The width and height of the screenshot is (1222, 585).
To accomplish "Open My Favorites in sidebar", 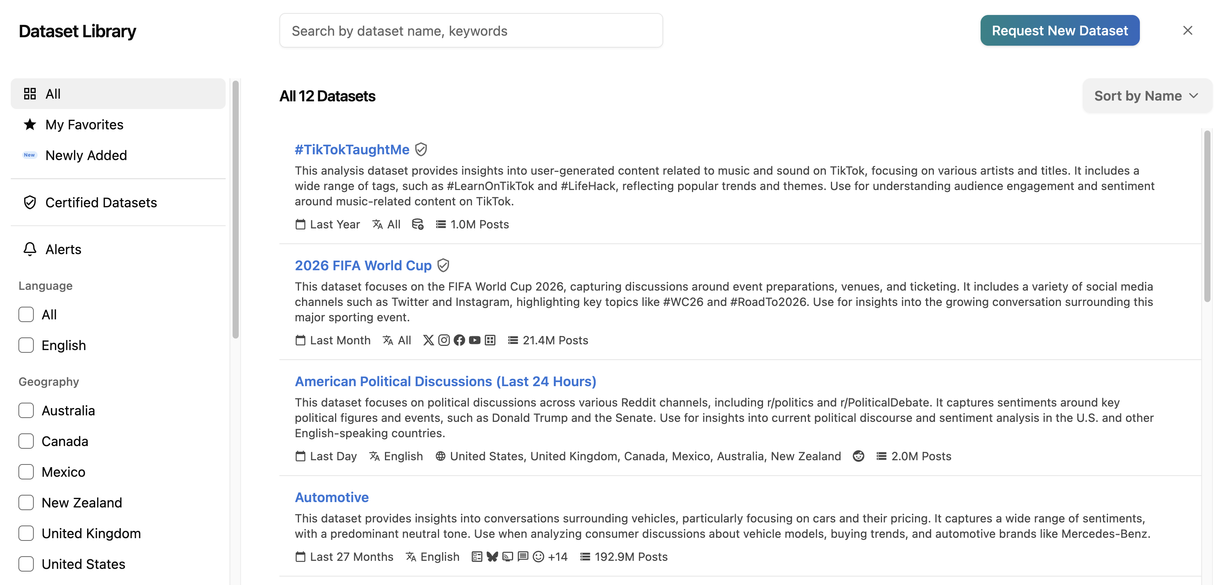I will click(118, 125).
